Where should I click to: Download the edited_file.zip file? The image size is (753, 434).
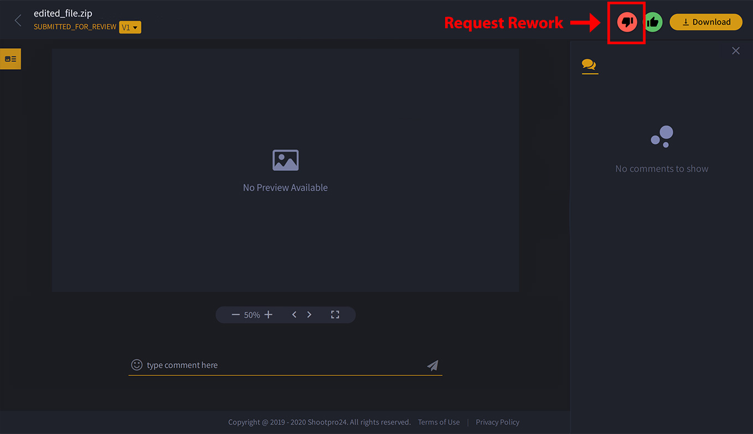pos(706,22)
